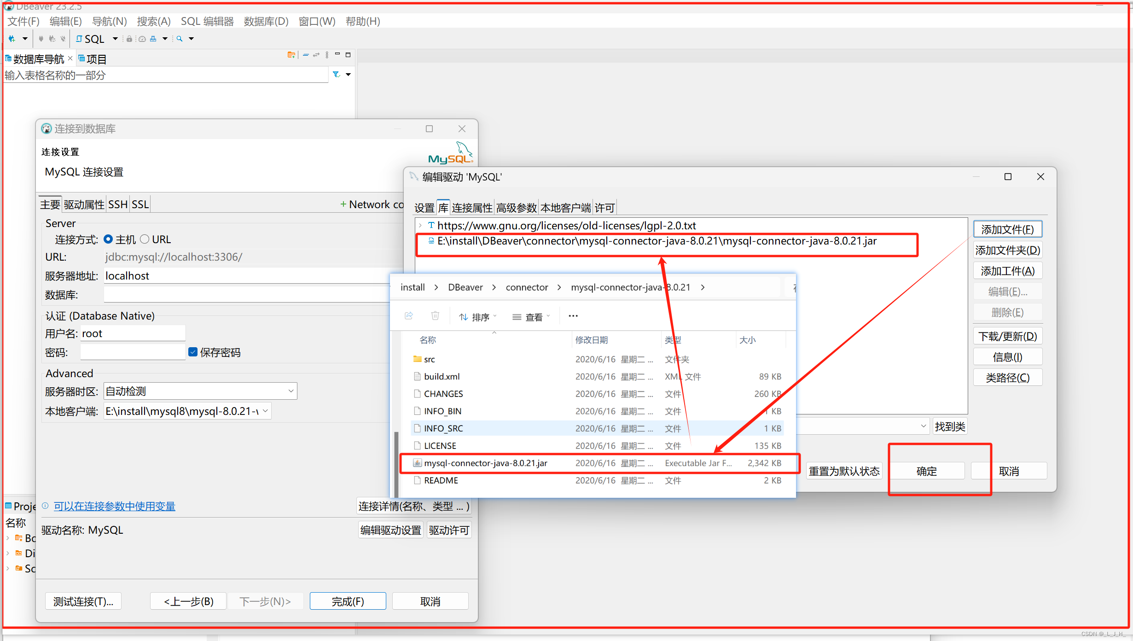This screenshot has width=1133, height=641.
Task: Expand the lgpl-2.0.txt license tree entry
Action: (x=420, y=226)
